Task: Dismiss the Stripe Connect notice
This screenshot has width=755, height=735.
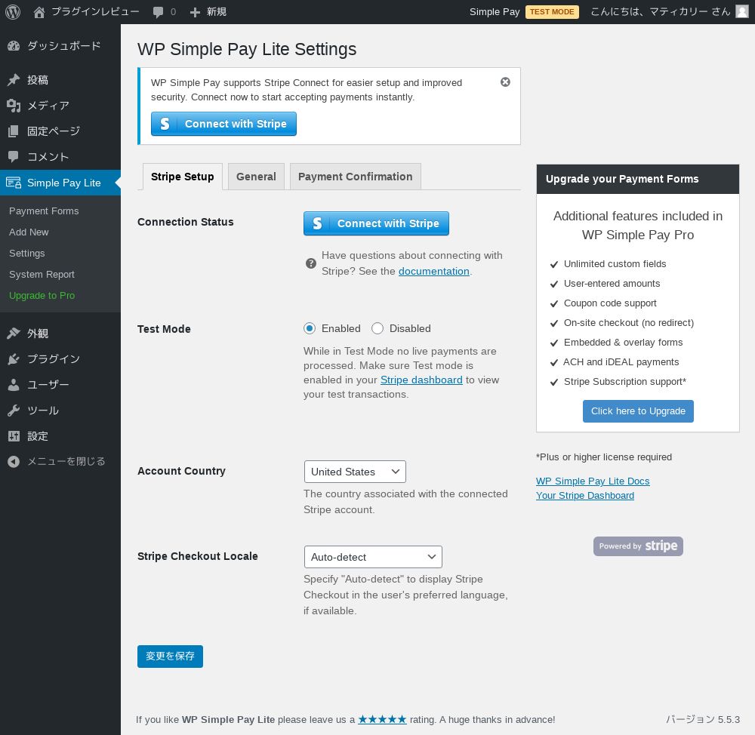Action: [505, 81]
